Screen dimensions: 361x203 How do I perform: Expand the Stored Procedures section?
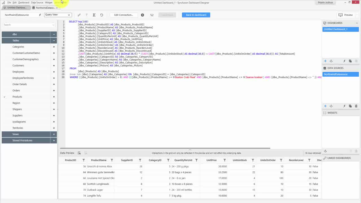click(x=54, y=140)
